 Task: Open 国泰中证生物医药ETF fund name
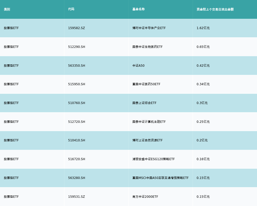pos(148,47)
